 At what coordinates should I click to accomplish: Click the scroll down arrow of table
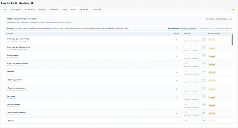pyautogui.click(x=232, y=120)
